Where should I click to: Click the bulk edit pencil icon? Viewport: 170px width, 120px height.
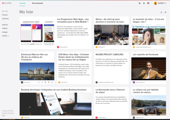click(x=165, y=12)
